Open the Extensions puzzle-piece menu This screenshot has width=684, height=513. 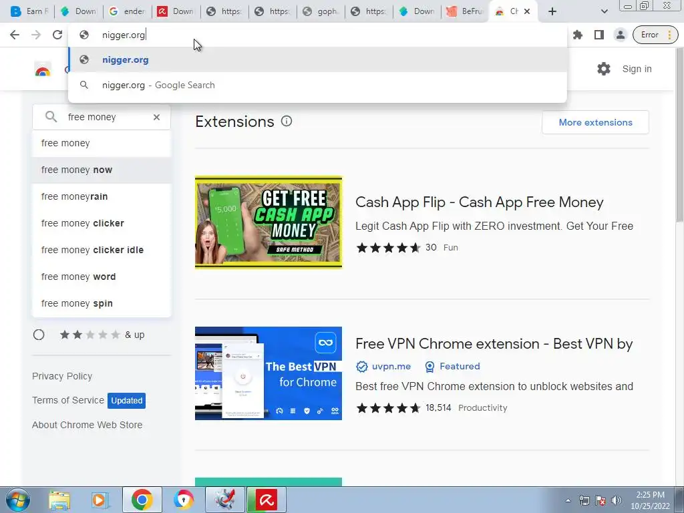[578, 35]
